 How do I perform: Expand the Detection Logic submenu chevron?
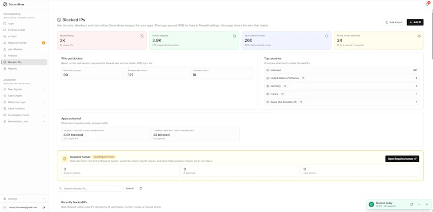point(44,102)
